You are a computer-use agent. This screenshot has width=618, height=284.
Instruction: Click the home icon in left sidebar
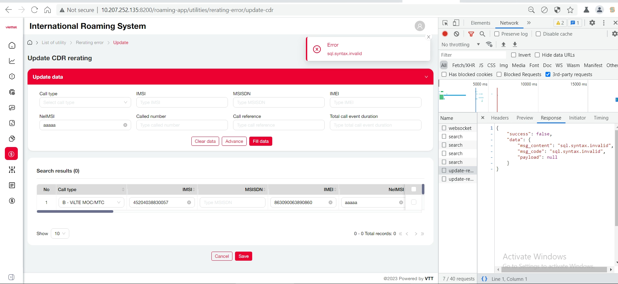[x=12, y=45]
